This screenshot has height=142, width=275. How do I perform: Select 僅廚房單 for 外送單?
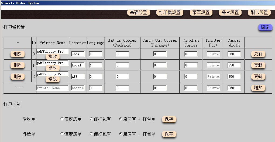click(62, 134)
